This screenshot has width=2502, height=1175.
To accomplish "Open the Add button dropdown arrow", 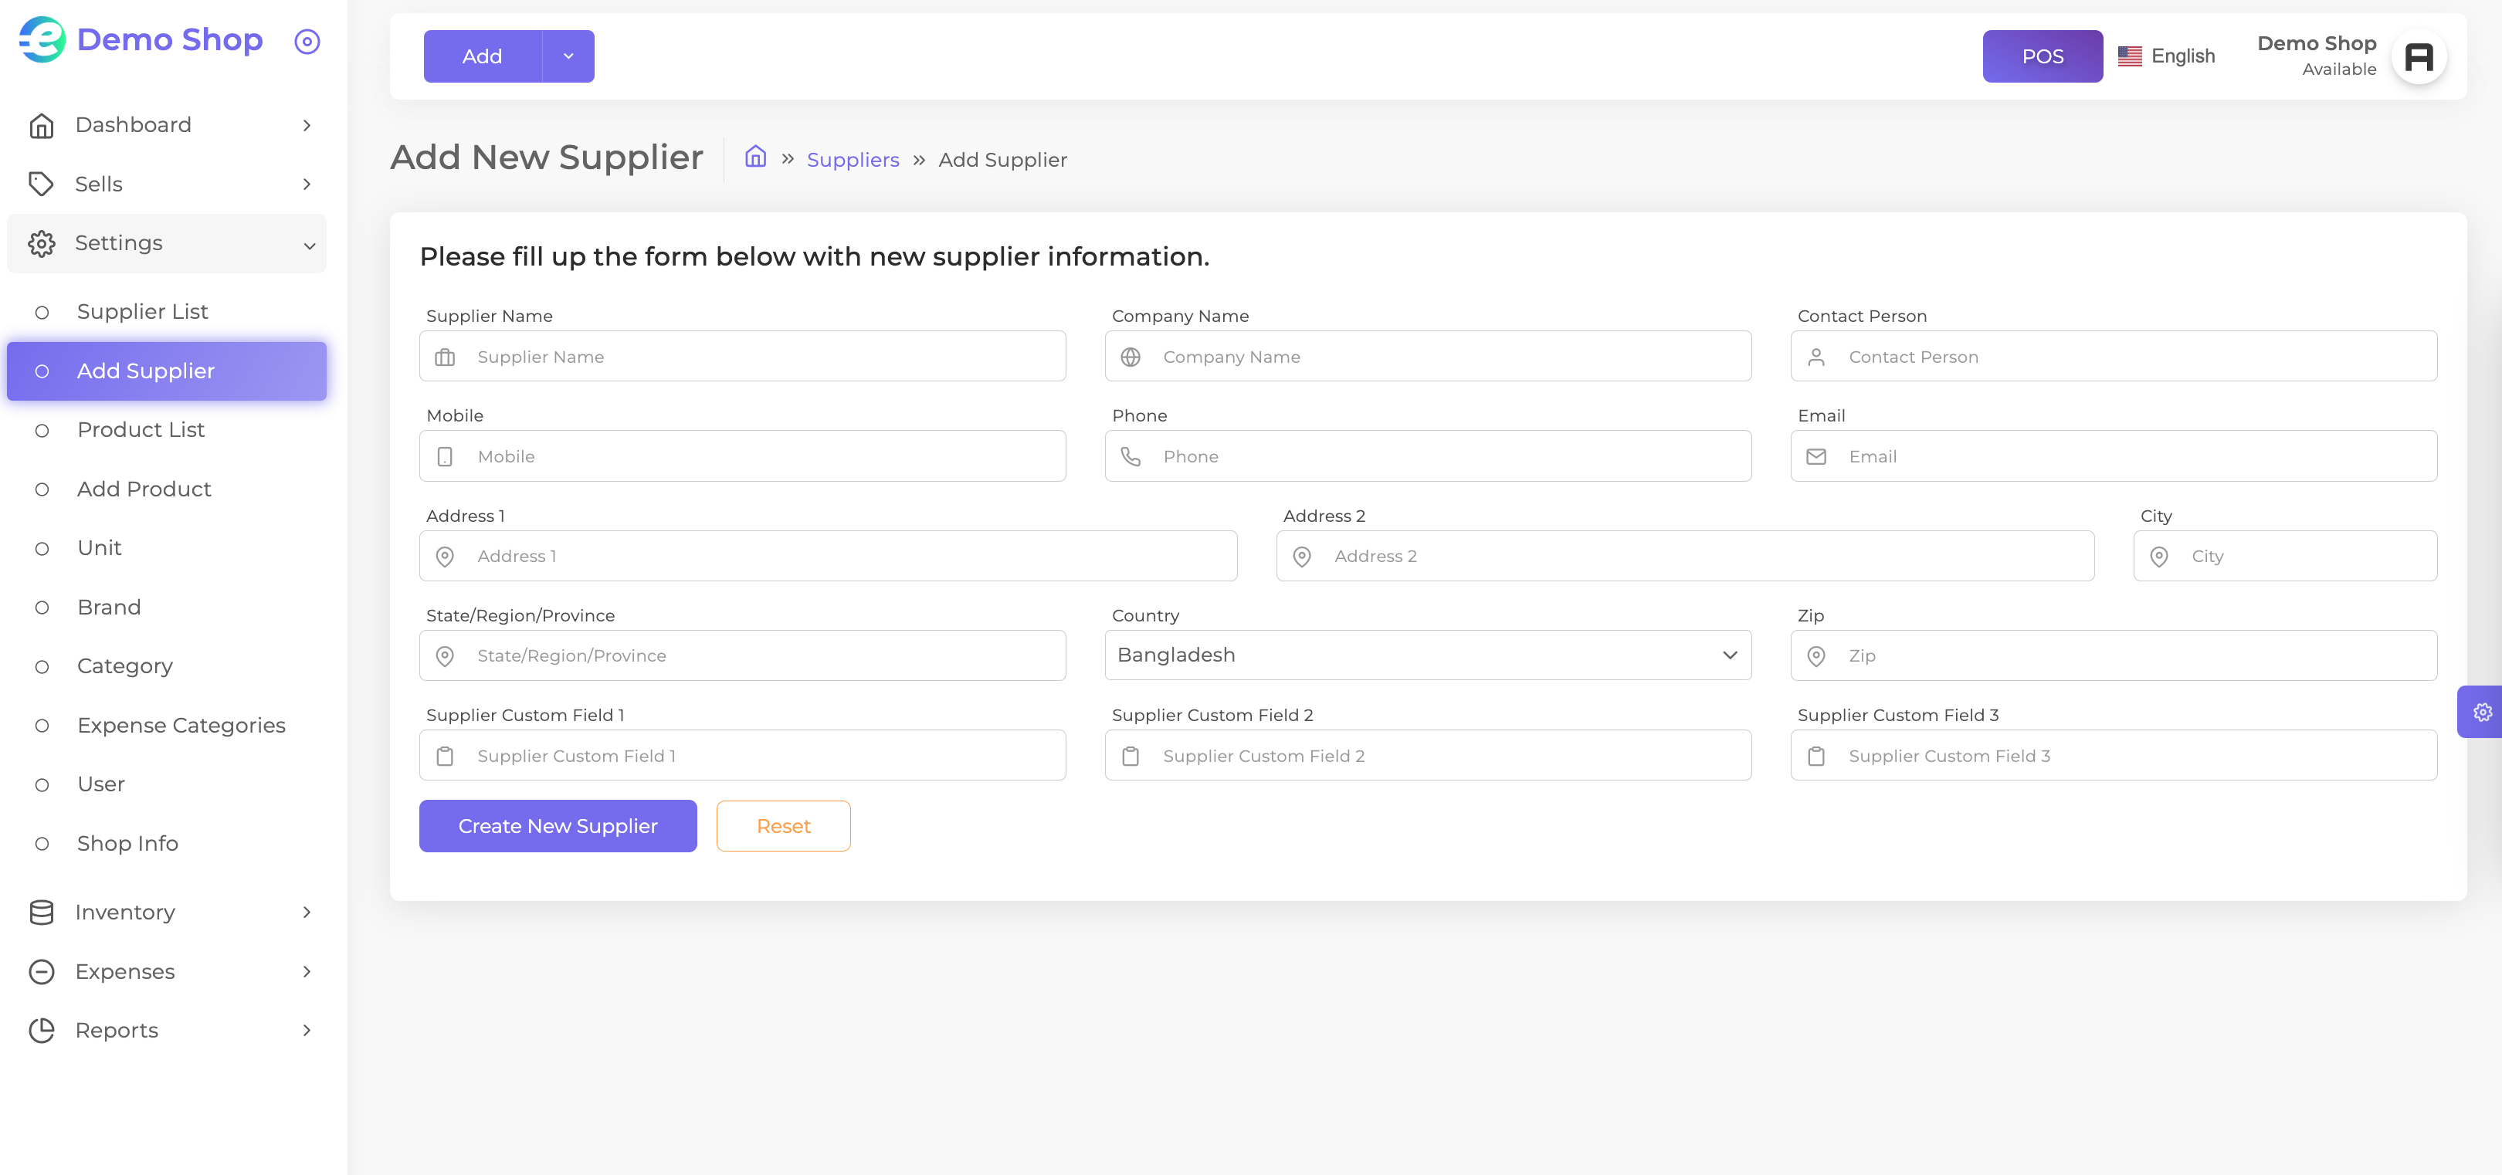I will coord(568,56).
